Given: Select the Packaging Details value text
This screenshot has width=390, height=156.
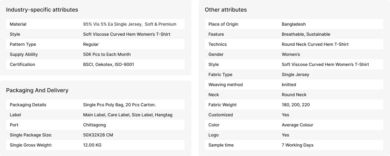Looking at the screenshot, I should click(119, 105).
